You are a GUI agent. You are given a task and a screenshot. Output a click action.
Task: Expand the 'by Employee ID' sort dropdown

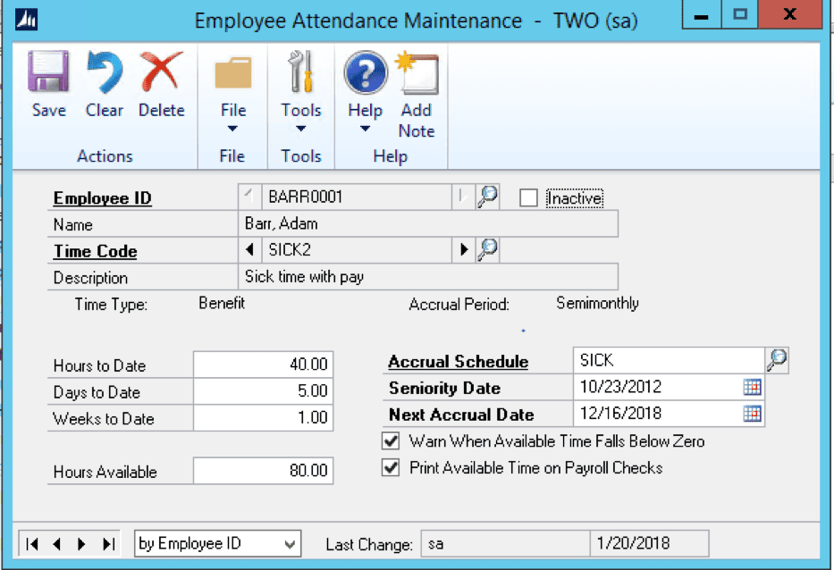[291, 543]
